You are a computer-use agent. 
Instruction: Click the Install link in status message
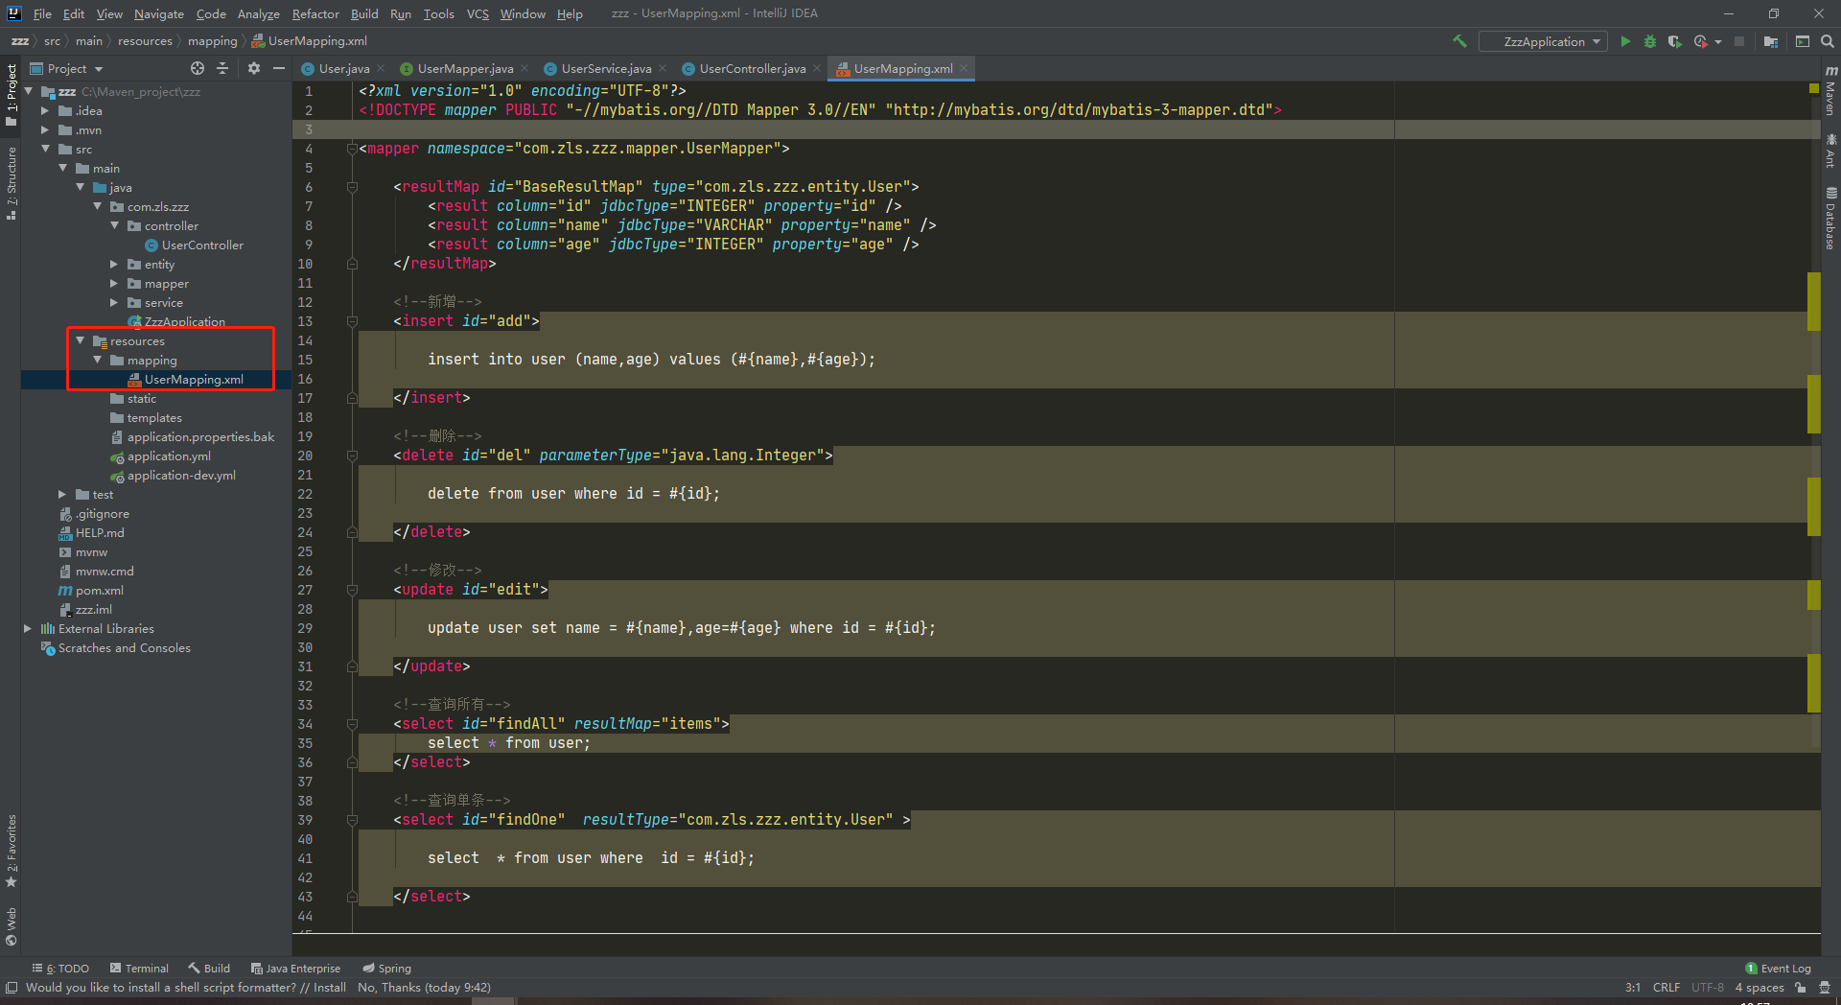point(329,988)
